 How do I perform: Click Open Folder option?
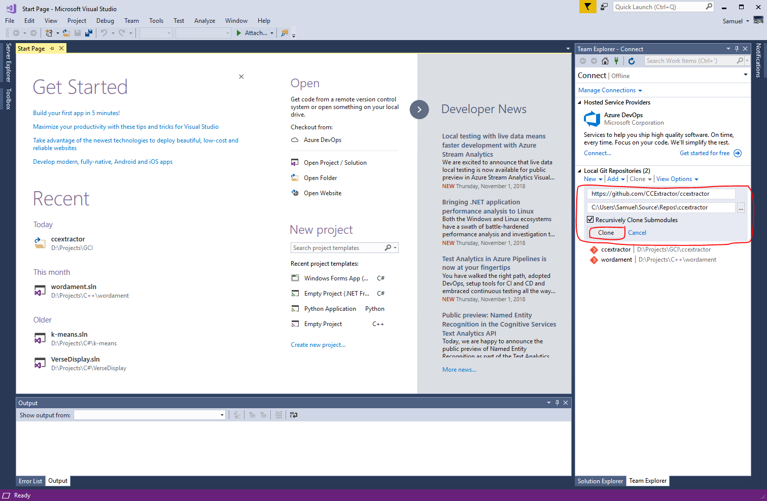(x=320, y=178)
